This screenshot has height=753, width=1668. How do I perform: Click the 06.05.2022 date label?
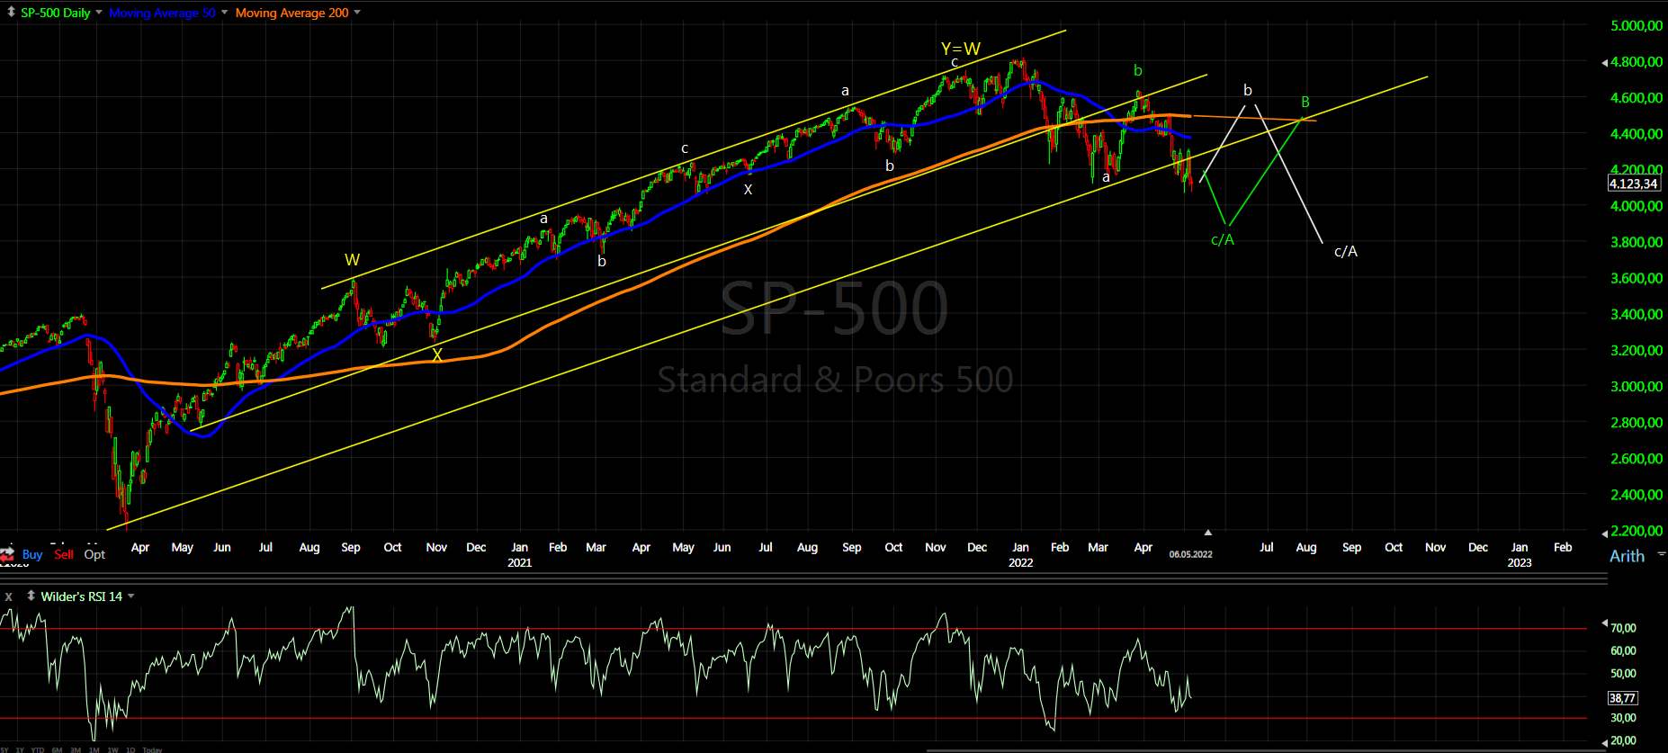pyautogui.click(x=1191, y=554)
